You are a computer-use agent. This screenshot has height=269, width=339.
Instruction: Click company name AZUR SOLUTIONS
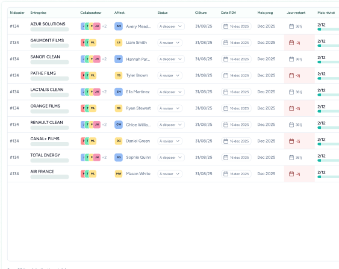[x=48, y=24]
